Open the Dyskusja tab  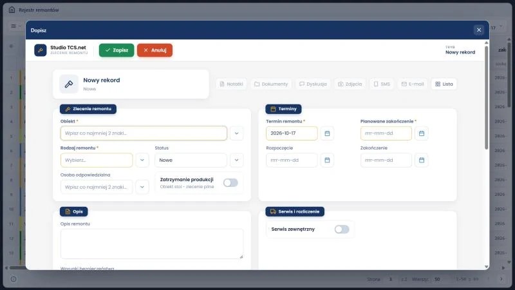point(313,84)
